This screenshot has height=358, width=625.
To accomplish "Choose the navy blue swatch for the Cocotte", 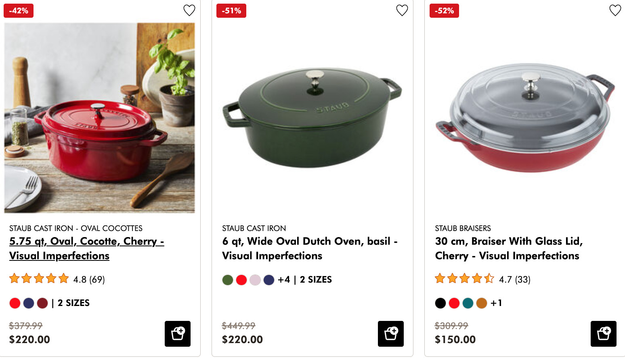I will tap(29, 303).
